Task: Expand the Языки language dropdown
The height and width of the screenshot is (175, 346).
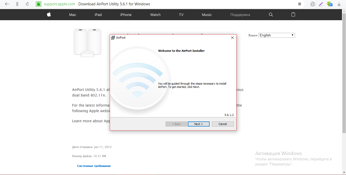Action: [x=277, y=35]
